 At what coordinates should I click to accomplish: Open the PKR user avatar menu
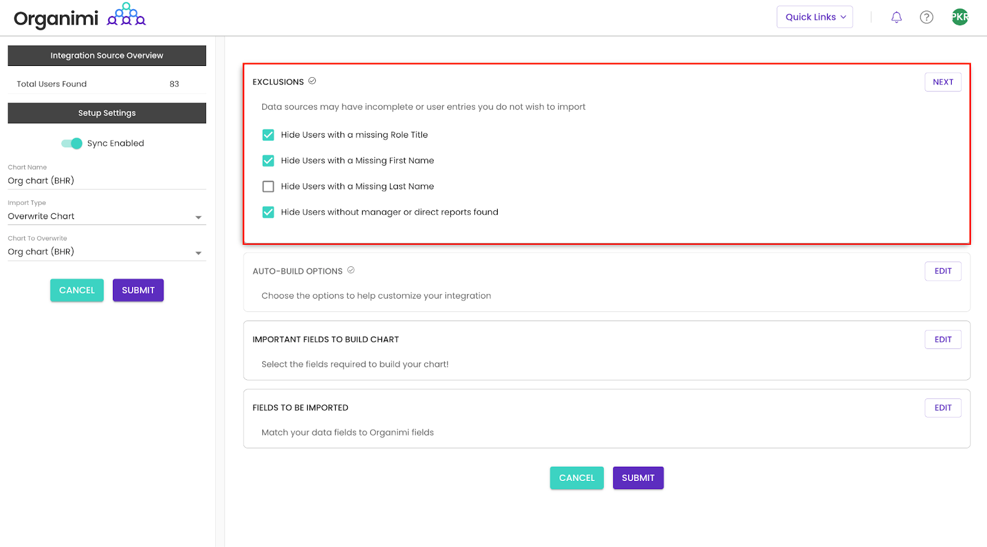pos(960,17)
